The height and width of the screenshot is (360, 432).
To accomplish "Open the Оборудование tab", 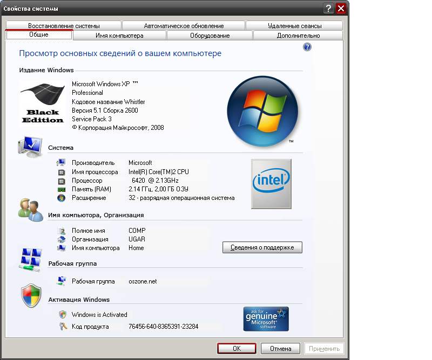I will point(210,36).
